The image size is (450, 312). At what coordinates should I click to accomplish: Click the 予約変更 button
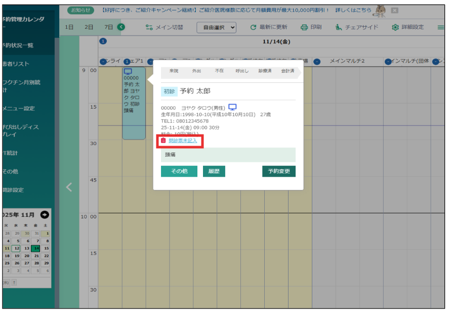pyautogui.click(x=278, y=171)
